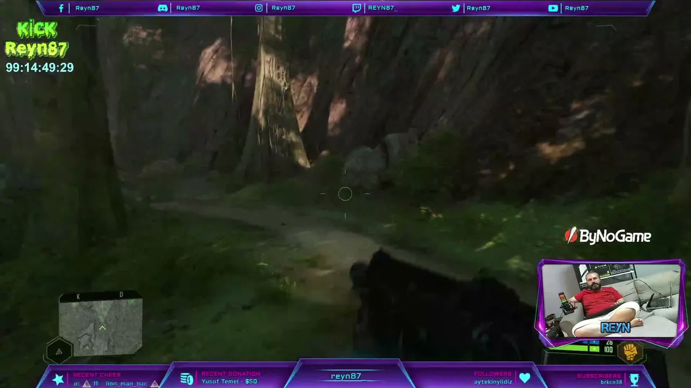
Task: Click the circular aiming crosshair
Action: pyautogui.click(x=345, y=194)
